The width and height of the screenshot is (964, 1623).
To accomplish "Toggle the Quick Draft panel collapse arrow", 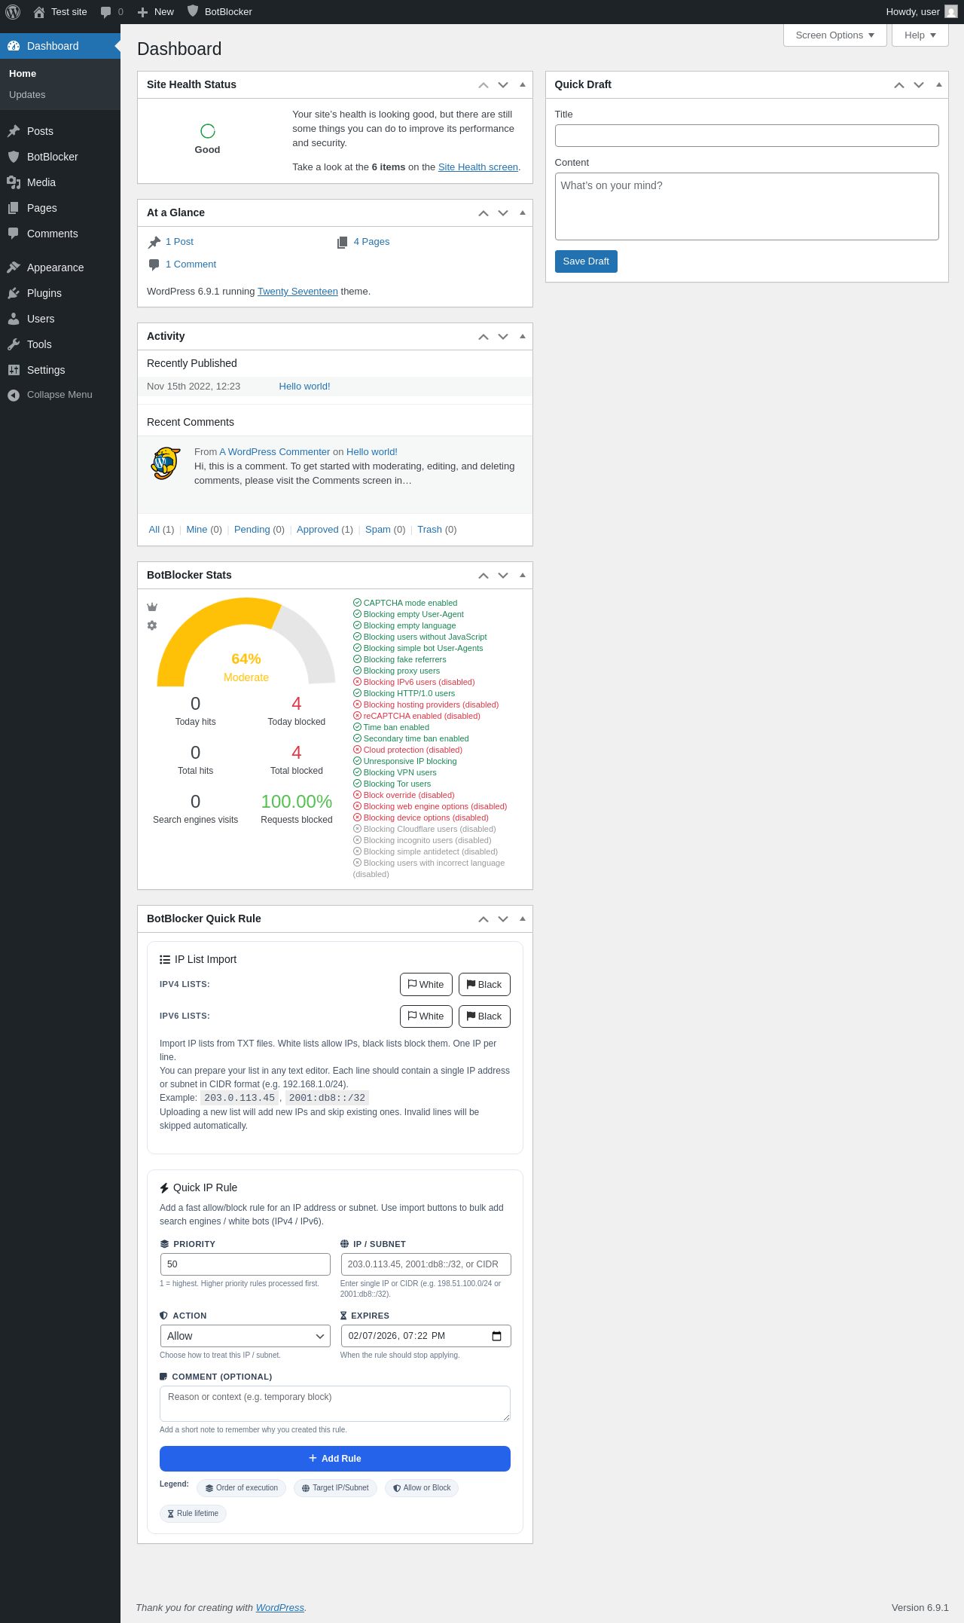I will [x=939, y=84].
